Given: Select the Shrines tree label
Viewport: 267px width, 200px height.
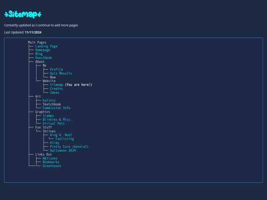Looking at the screenshot, I should click(x=49, y=131).
